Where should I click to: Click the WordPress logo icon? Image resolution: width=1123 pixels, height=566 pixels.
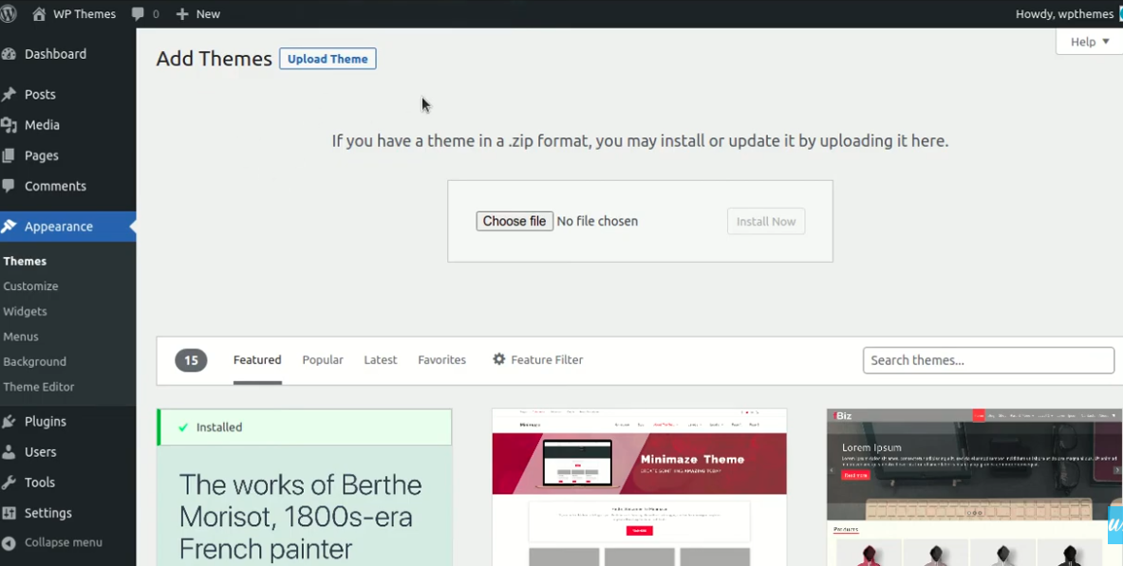(9, 13)
